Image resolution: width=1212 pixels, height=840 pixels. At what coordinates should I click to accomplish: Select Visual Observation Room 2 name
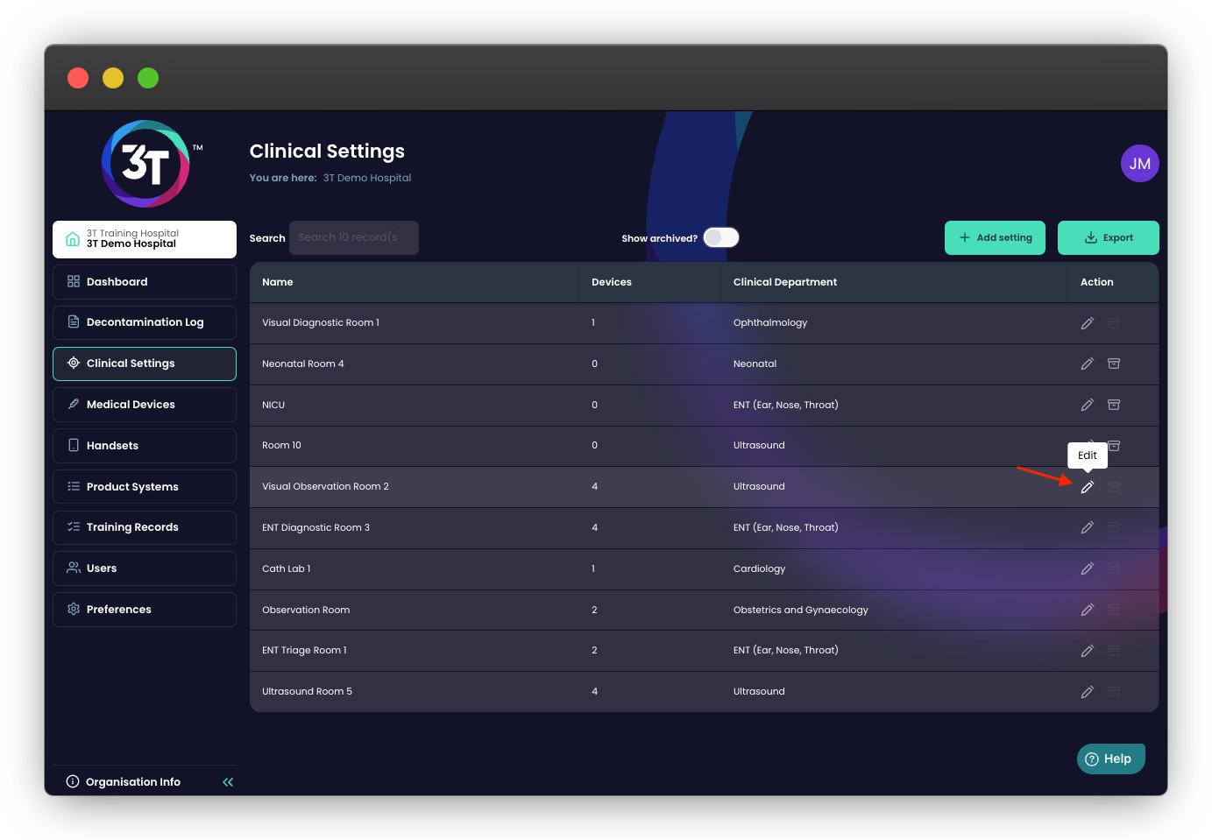coord(325,487)
